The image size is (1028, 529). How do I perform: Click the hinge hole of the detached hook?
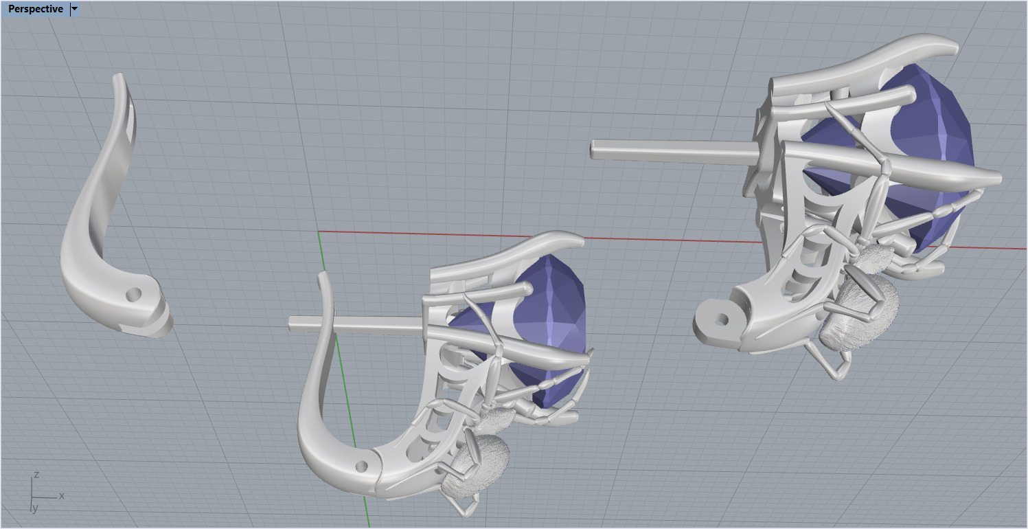tap(134, 295)
